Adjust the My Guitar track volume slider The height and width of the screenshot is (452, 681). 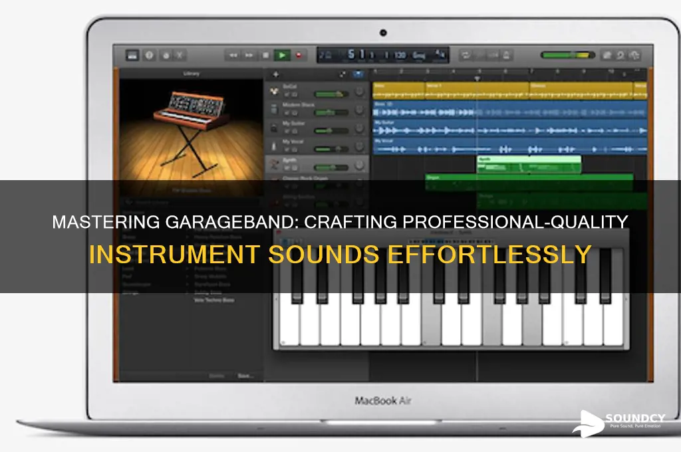(x=331, y=131)
